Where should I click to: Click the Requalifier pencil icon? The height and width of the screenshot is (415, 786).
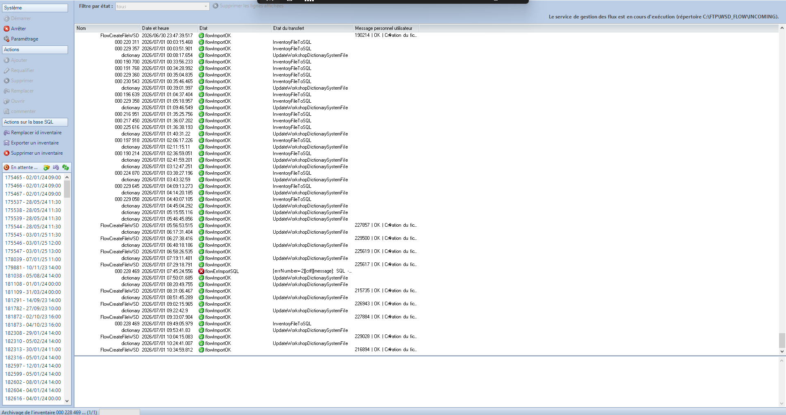(x=7, y=70)
